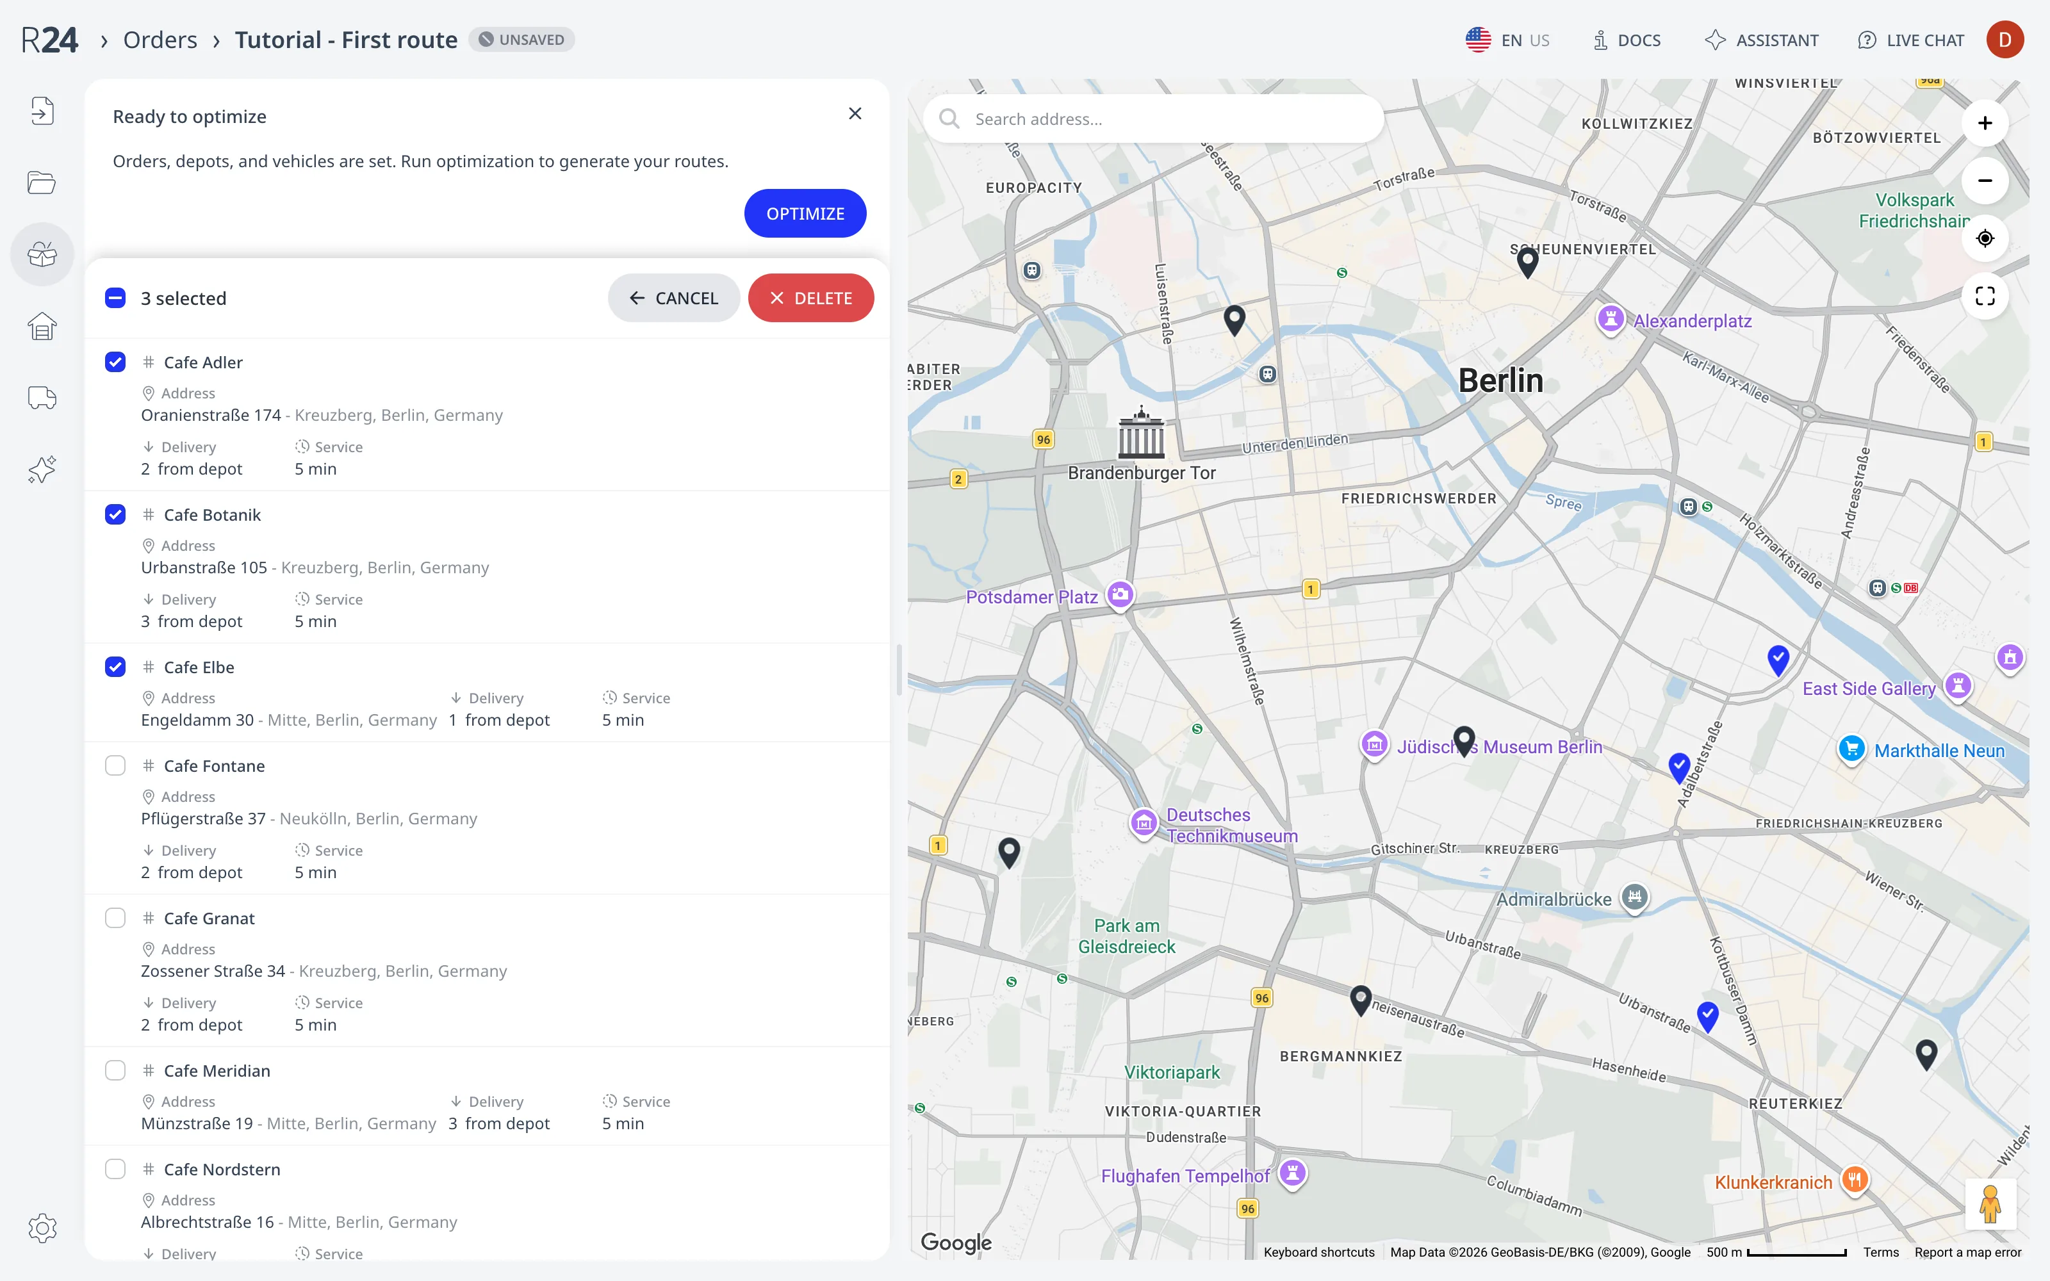
Task: Uncheck the Cafe Elbe checkbox
Action: (115, 667)
